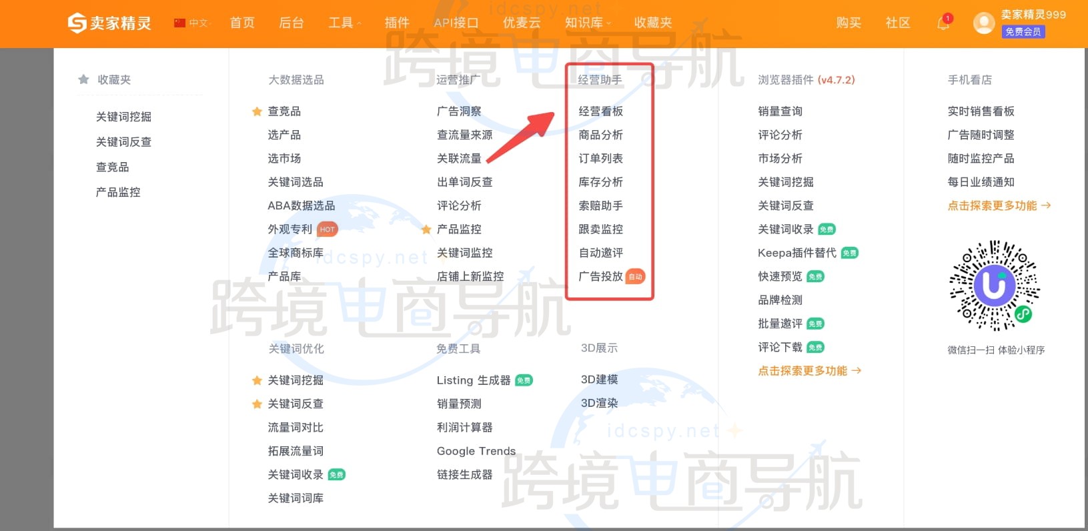Open 出单词反查
The image size is (1088, 531).
(x=465, y=182)
